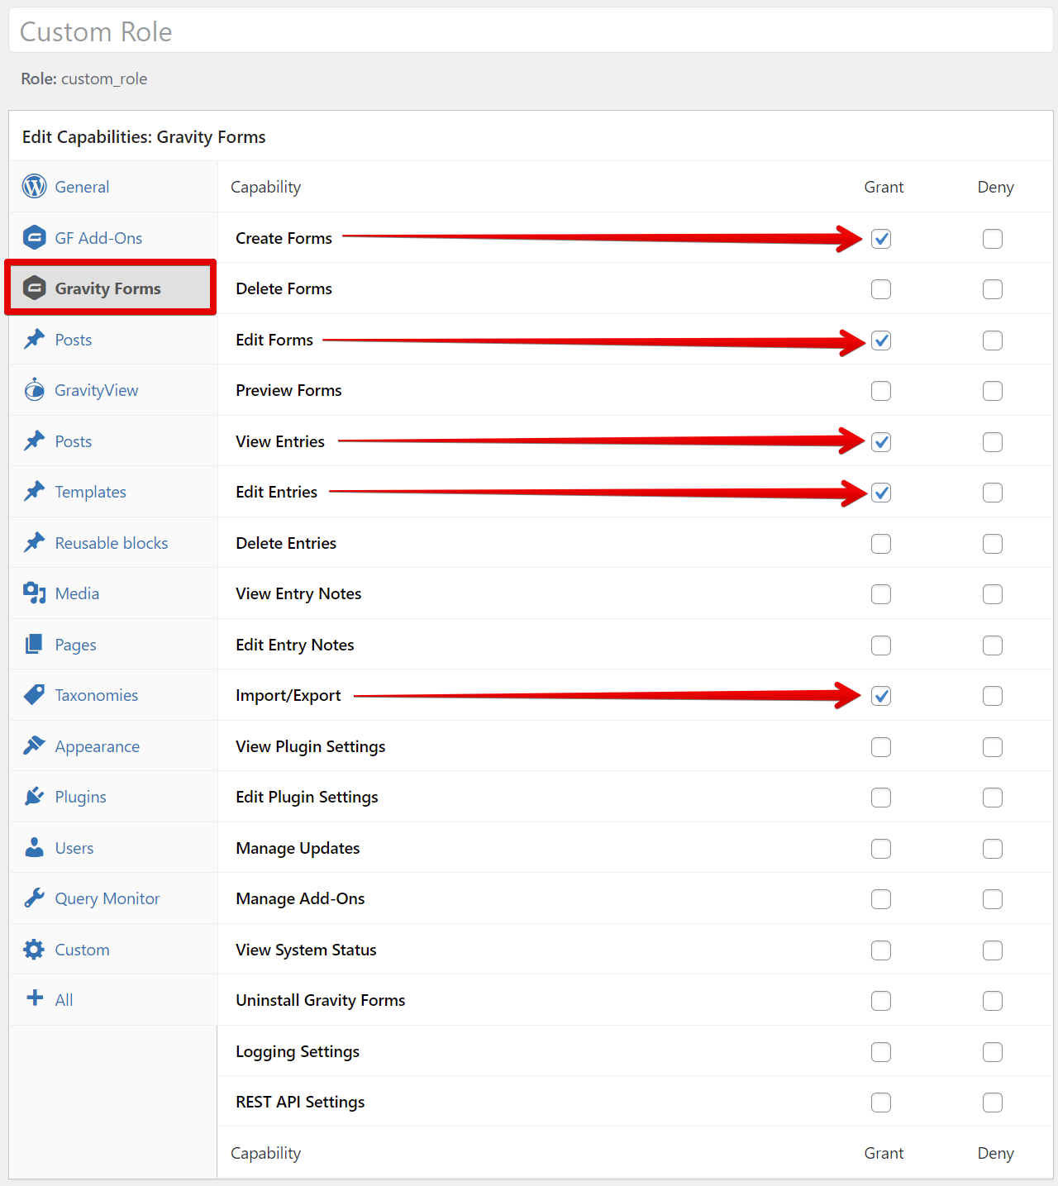Click the Gravity Forms hexagon icon
The image size is (1058, 1186).
click(34, 288)
